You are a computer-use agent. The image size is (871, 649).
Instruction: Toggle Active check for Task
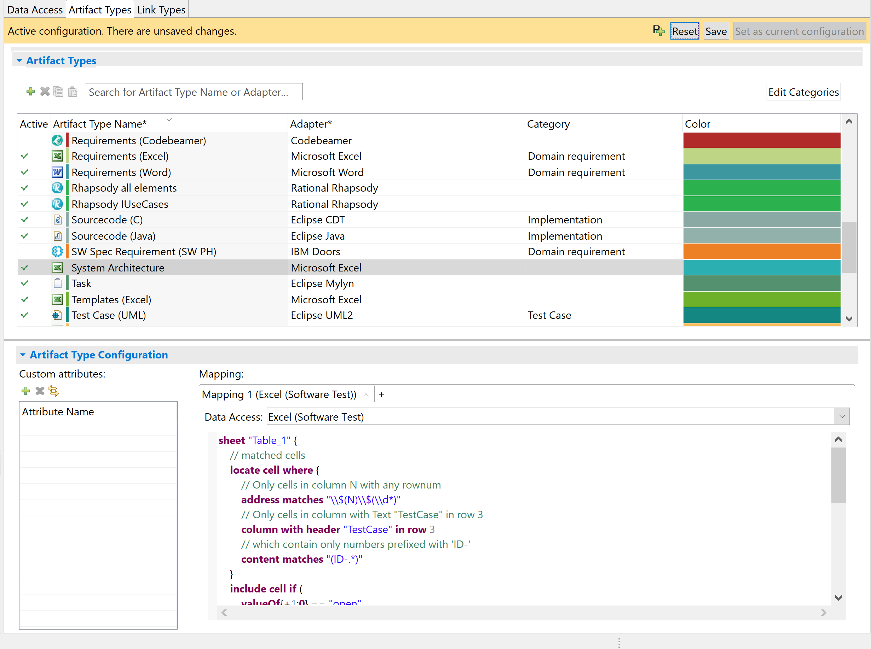25,283
